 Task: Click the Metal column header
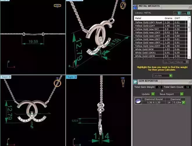coord(149,18)
